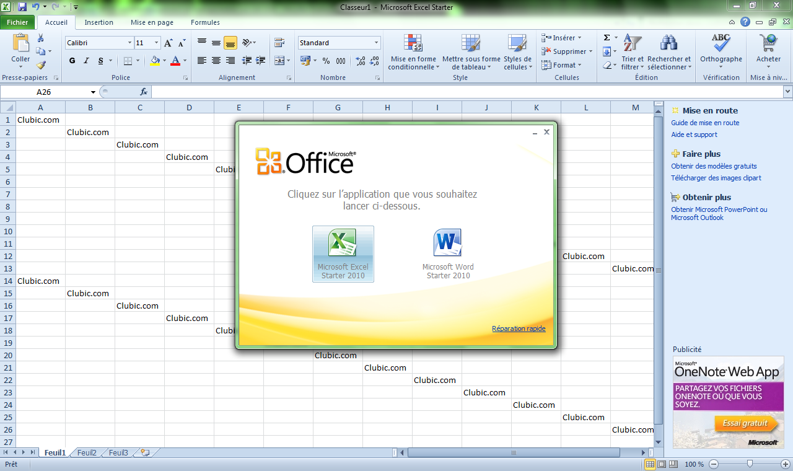793x471 pixels.
Task: Click the Save icon in quick access toolbar
Action: tap(22, 7)
